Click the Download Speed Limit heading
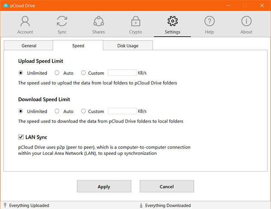Viewport: 271px width, 209px height. pos(44,99)
